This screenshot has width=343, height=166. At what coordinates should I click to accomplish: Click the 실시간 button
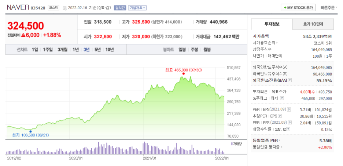(120, 8)
